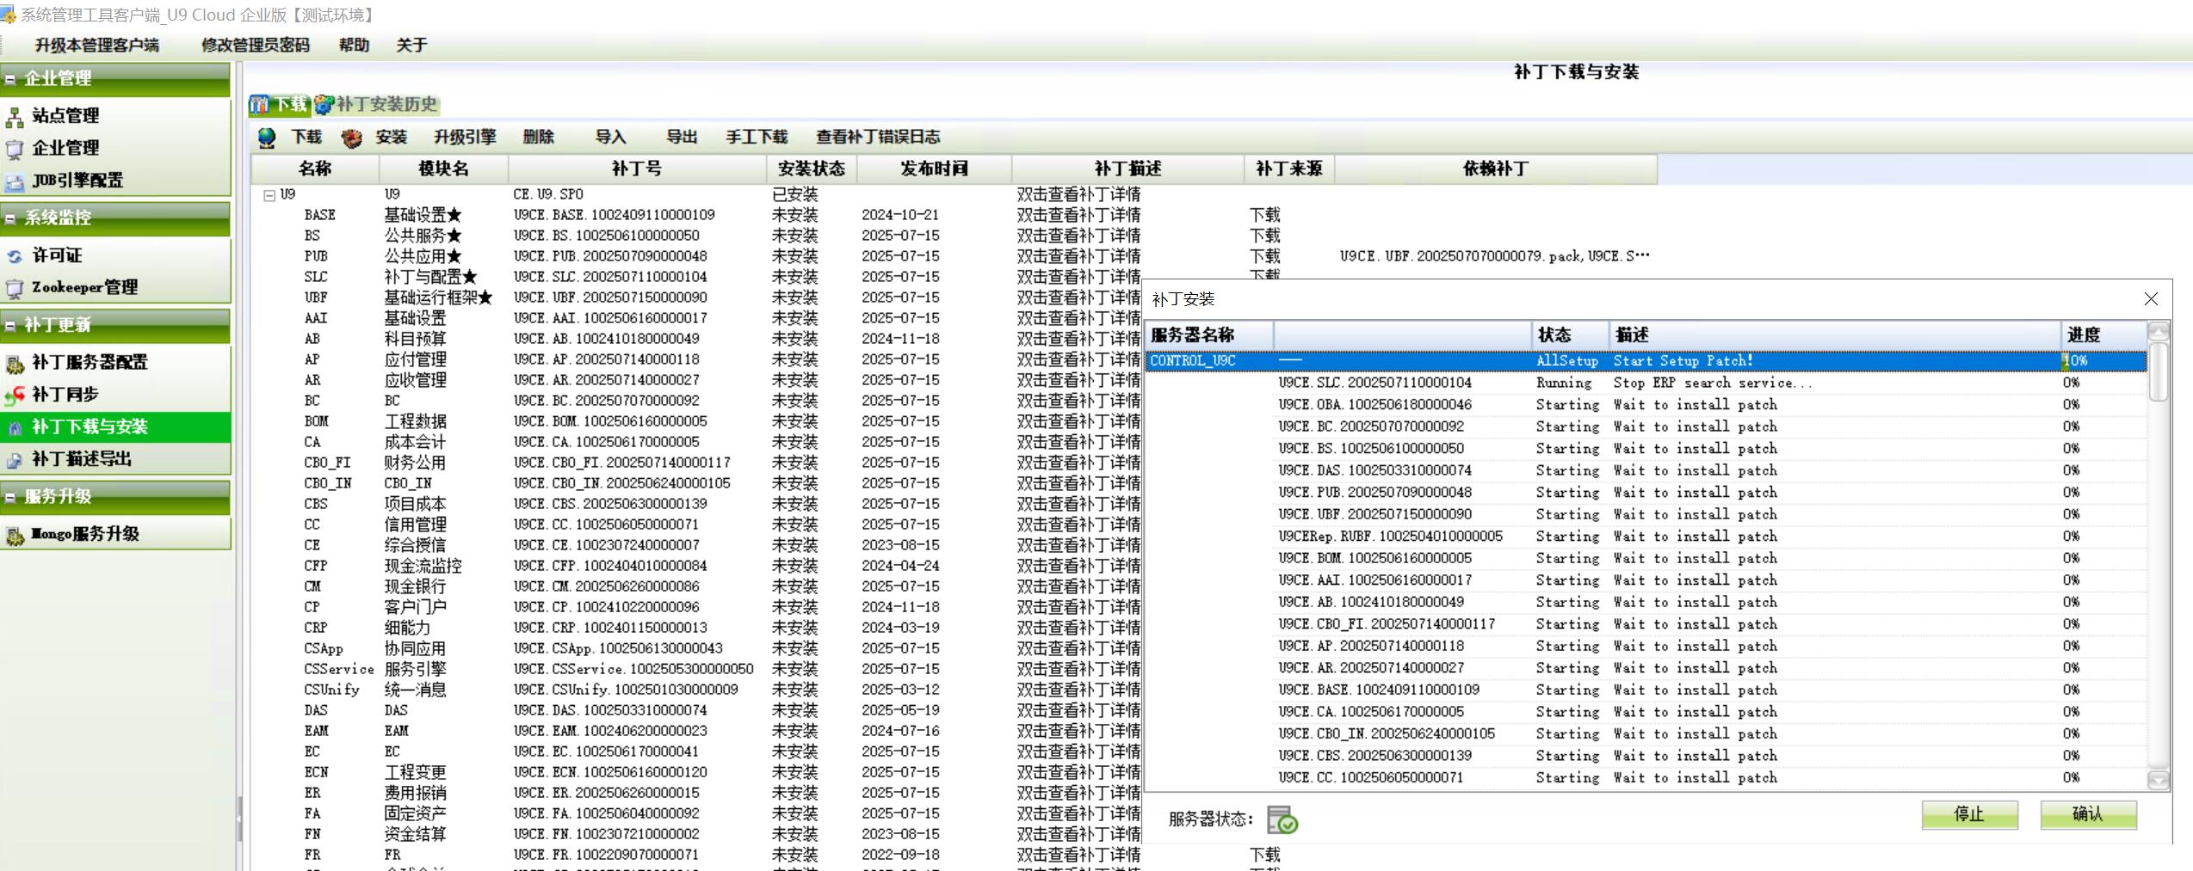The height and width of the screenshot is (871, 2193).
Task: Click 查看补丁错误日志 toolbar button
Action: (878, 137)
